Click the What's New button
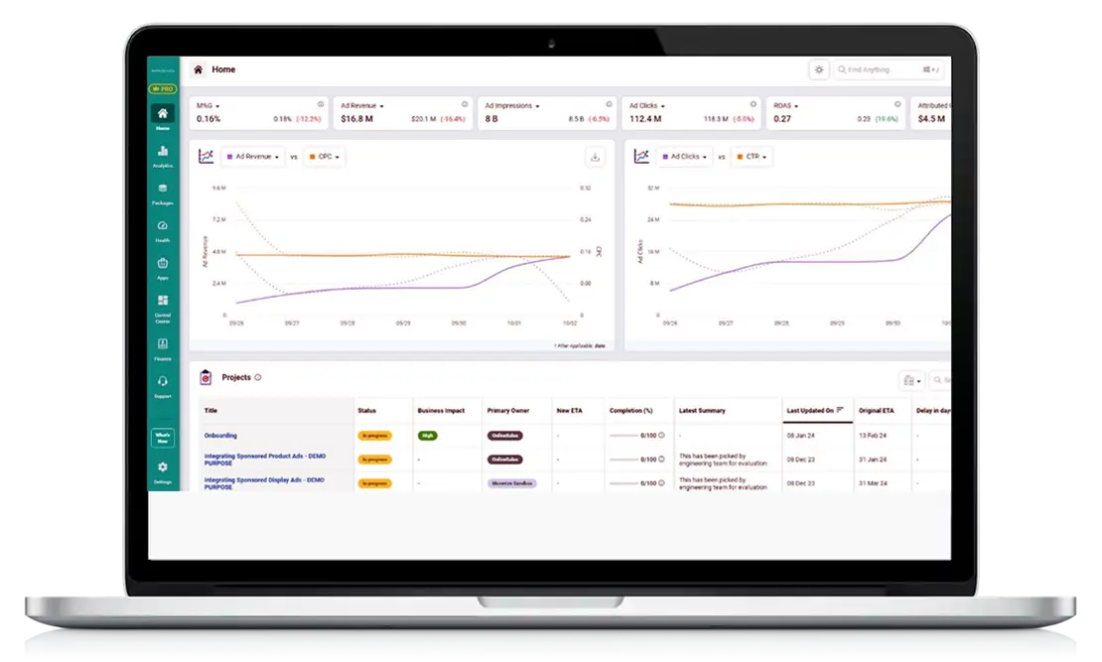The image size is (1102, 662). tap(162, 438)
